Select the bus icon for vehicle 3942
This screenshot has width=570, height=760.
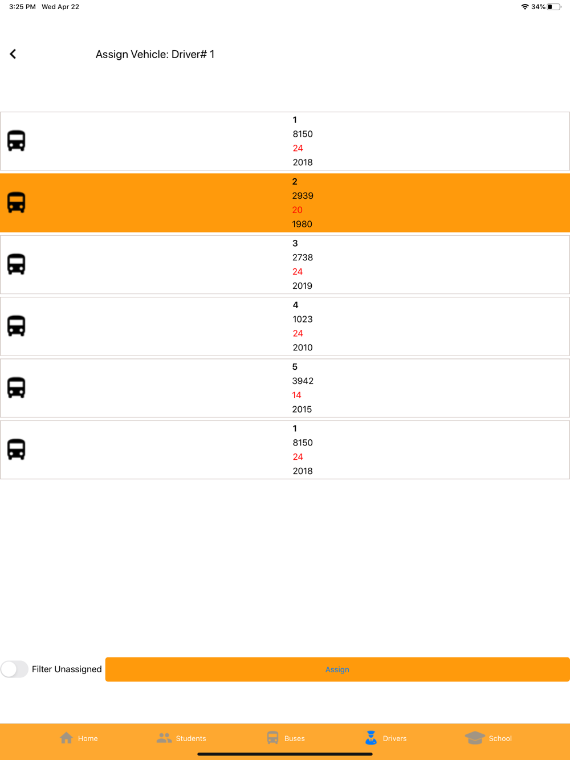[x=16, y=387]
